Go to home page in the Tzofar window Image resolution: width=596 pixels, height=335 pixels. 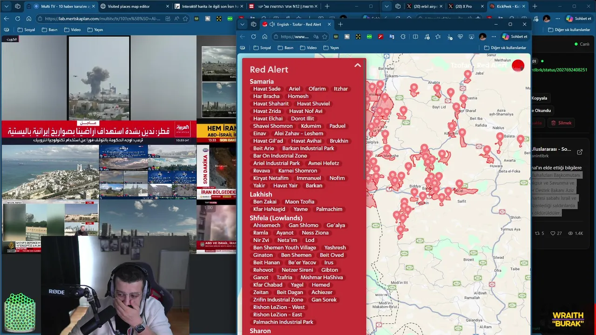(264, 37)
